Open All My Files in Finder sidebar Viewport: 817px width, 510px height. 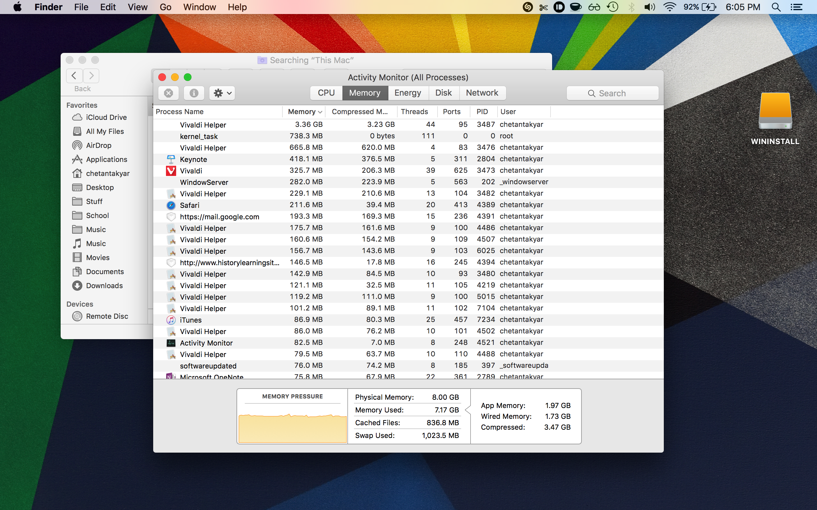click(x=105, y=131)
